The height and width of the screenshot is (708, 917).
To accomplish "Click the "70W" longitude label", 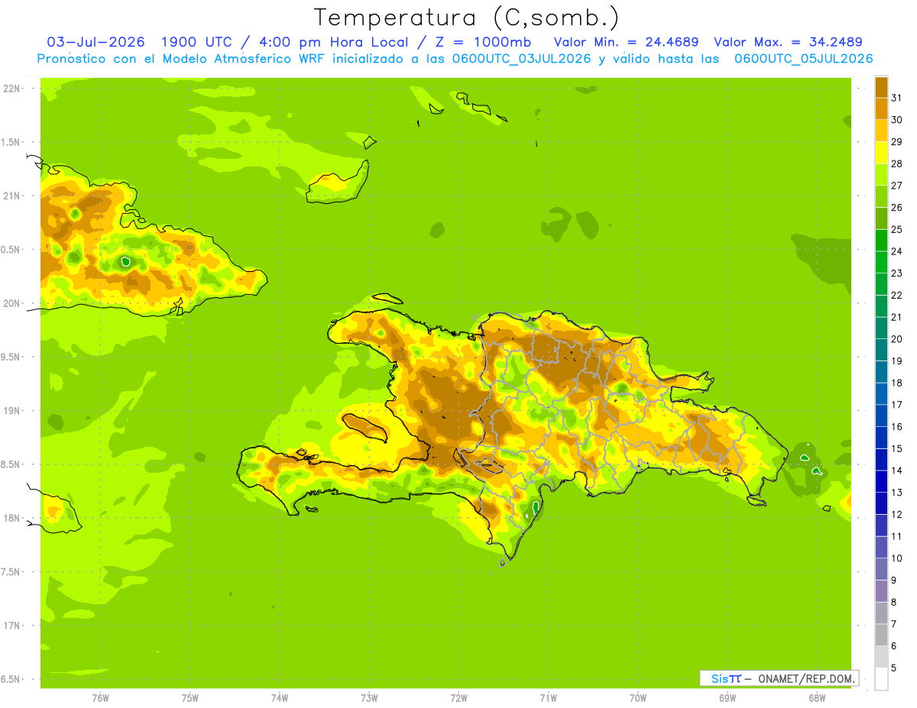I will [638, 698].
